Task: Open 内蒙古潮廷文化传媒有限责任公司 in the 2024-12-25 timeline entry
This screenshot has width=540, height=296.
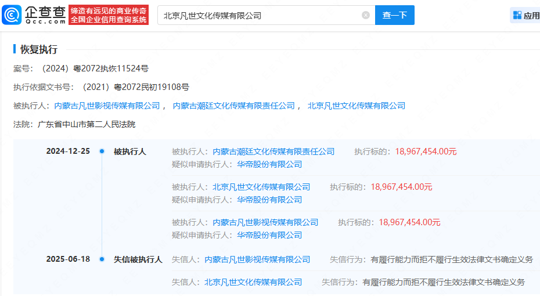Action: 274,151
